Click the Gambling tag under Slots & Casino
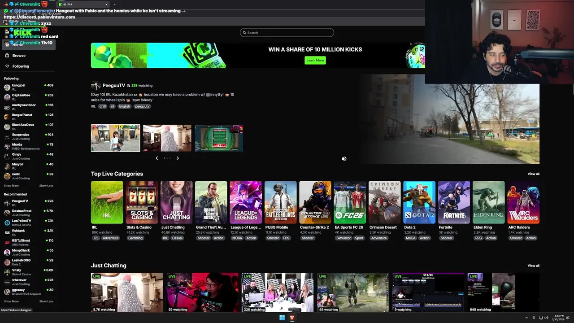This screenshot has height=323, width=574. tap(135, 238)
